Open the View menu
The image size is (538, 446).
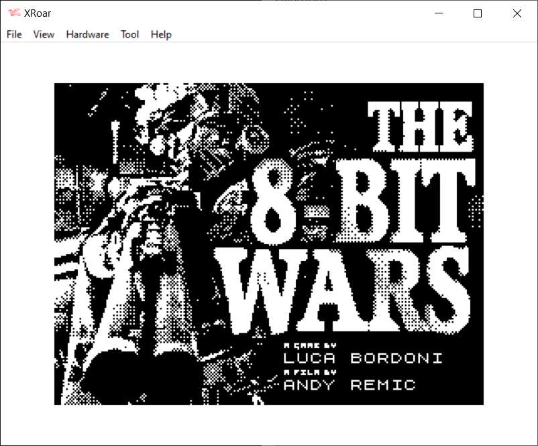coord(44,34)
